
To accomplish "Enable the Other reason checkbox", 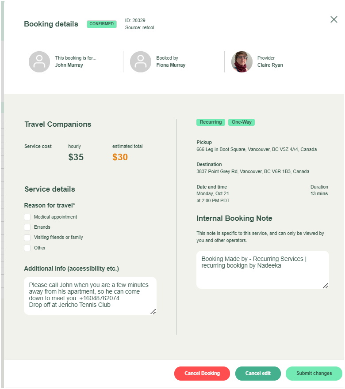I will pyautogui.click(x=27, y=248).
